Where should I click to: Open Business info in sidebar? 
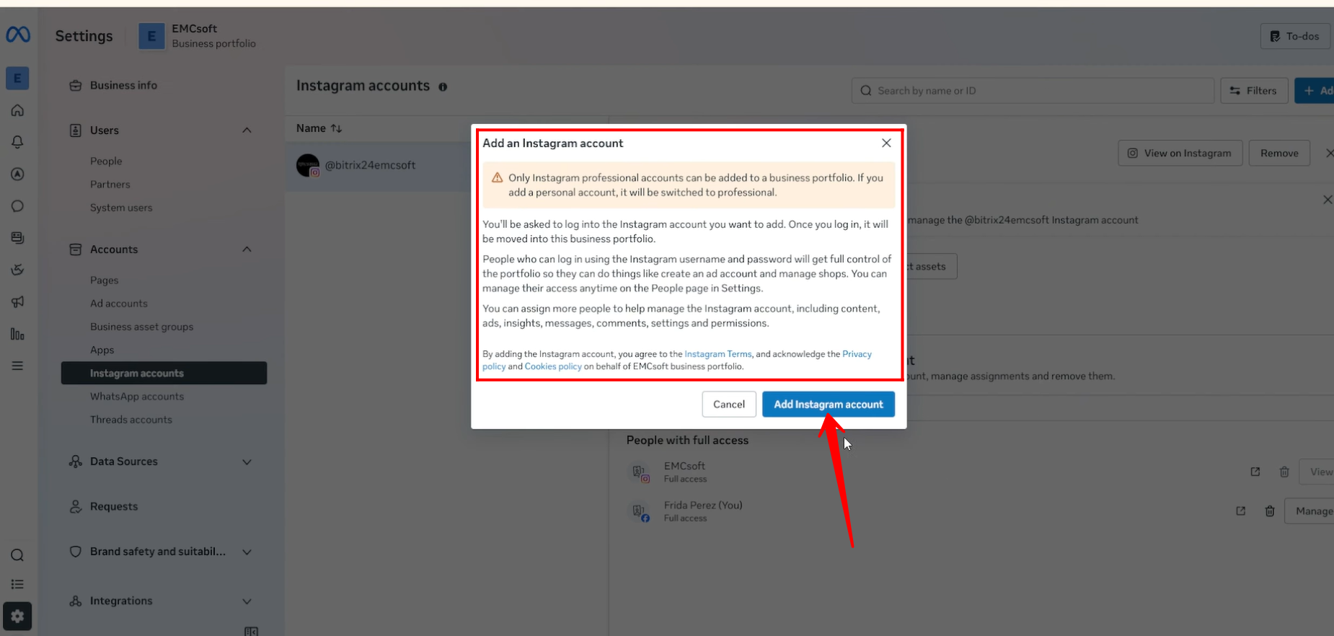[x=123, y=85]
